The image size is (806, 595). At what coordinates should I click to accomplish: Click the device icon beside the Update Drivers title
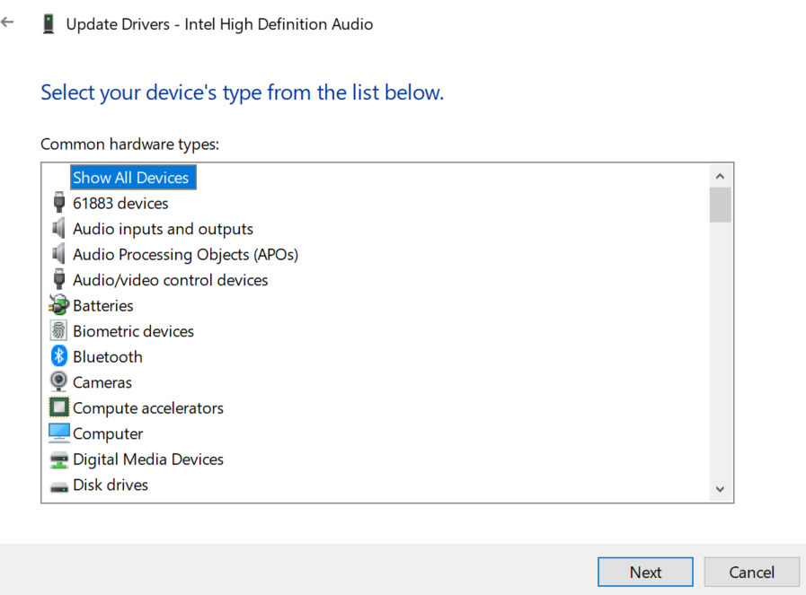click(x=49, y=24)
